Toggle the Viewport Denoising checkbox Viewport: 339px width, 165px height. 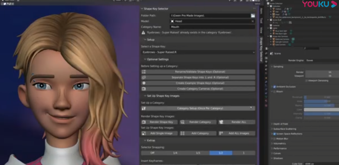306,81
